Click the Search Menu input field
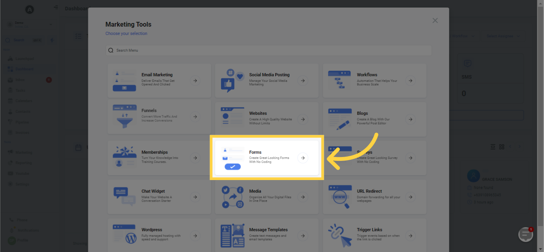This screenshot has height=252, width=544. [269, 50]
